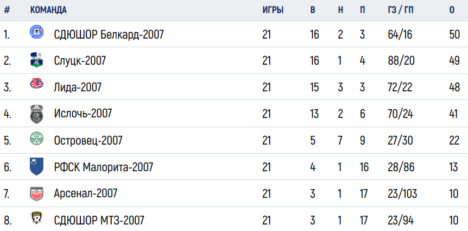Image resolution: width=468 pixels, height=231 pixels.
Task: Click the Лида-2007 team emblem
Action: tap(37, 83)
